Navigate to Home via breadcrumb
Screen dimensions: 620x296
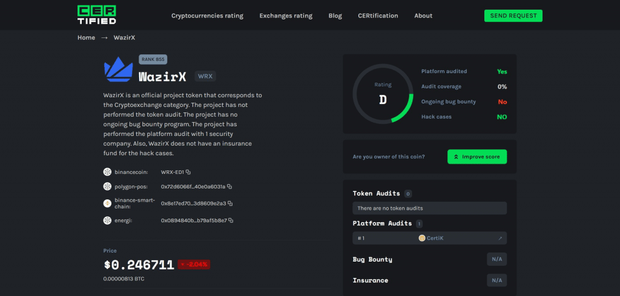click(86, 37)
